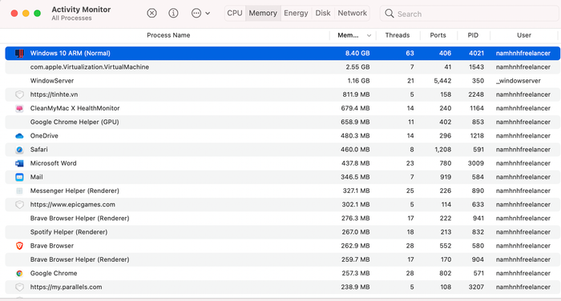Click the Brave Browser lion icon
The height and width of the screenshot is (301, 561).
[x=19, y=246]
